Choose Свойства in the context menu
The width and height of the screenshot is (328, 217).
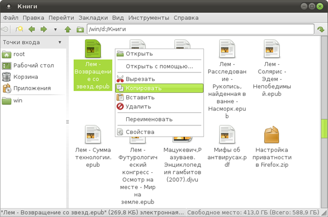(x=159, y=132)
